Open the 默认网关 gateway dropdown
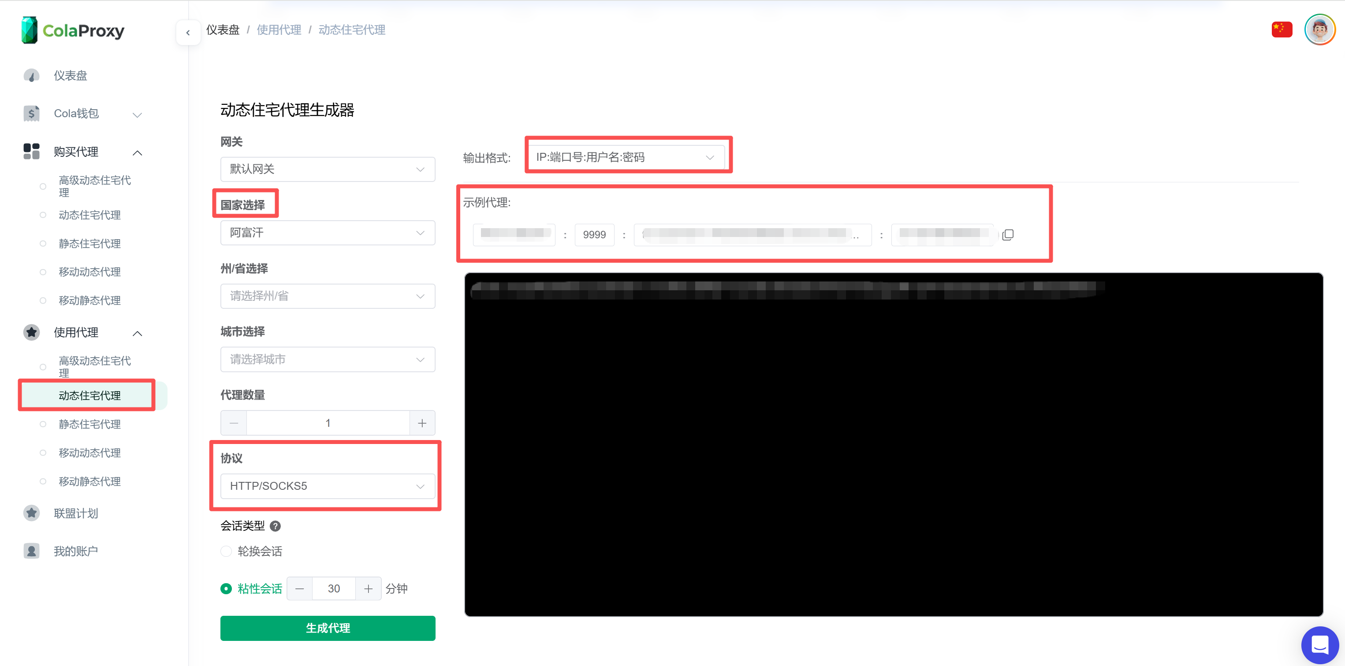The width and height of the screenshot is (1345, 666). click(x=328, y=169)
